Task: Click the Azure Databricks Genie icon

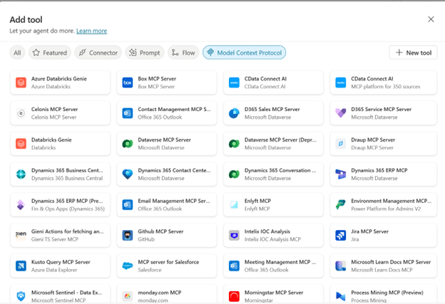Action: (x=21, y=83)
